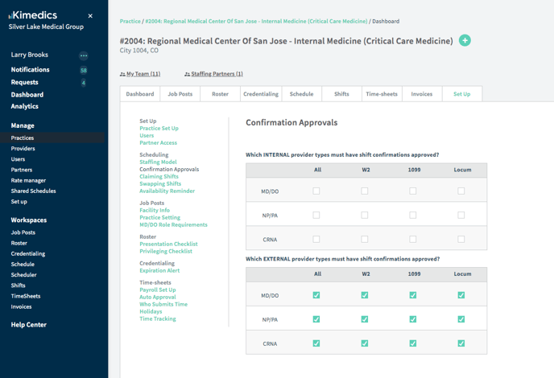
Task: Click the green plus add button
Action: [x=465, y=40]
